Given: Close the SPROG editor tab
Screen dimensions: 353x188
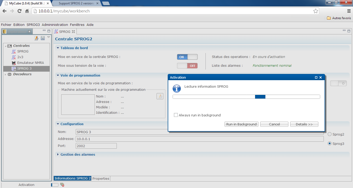Looking at the screenshot, I should click(x=73, y=32).
